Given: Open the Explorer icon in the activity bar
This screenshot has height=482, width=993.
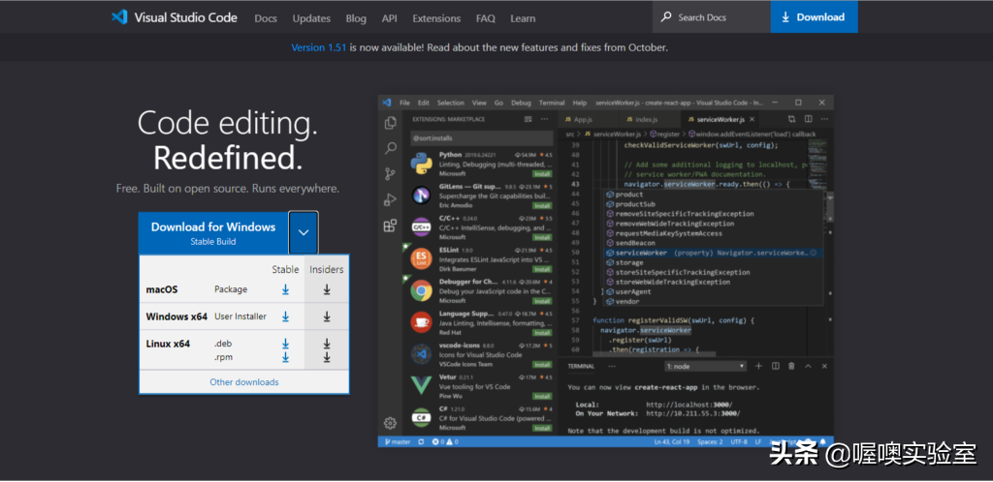Looking at the screenshot, I should click(x=391, y=123).
